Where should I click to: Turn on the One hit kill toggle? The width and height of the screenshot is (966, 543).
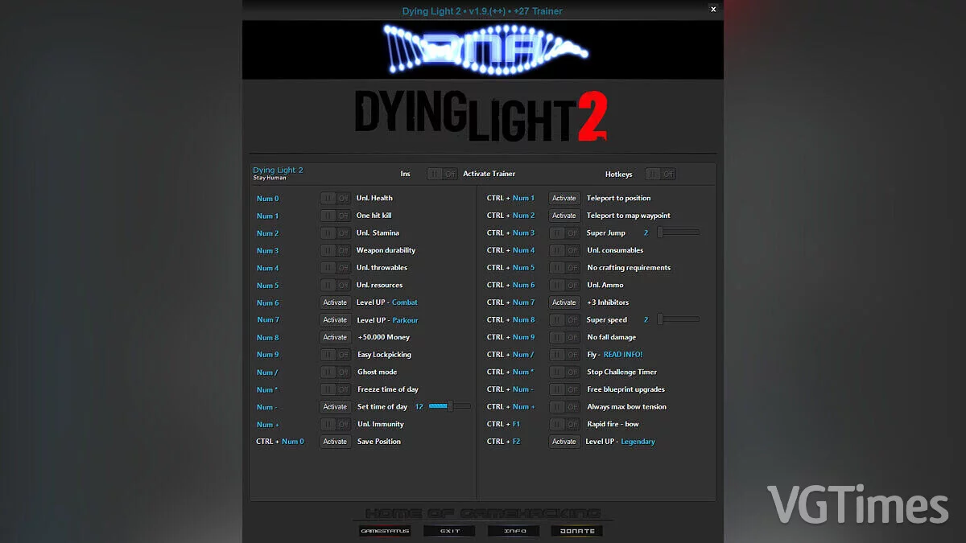pyautogui.click(x=335, y=215)
